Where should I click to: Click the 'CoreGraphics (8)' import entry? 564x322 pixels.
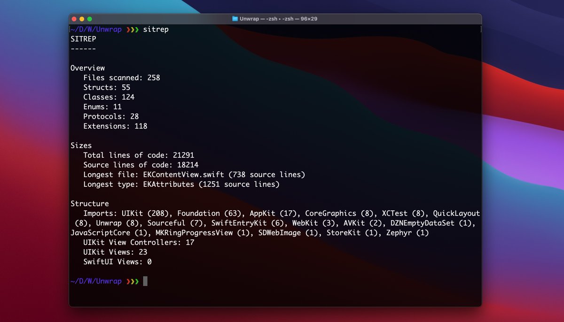339,214
